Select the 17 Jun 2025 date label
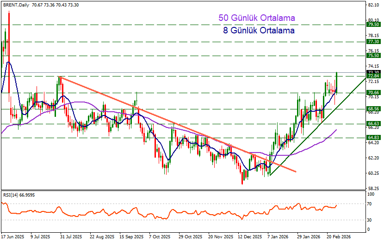 point(12,236)
